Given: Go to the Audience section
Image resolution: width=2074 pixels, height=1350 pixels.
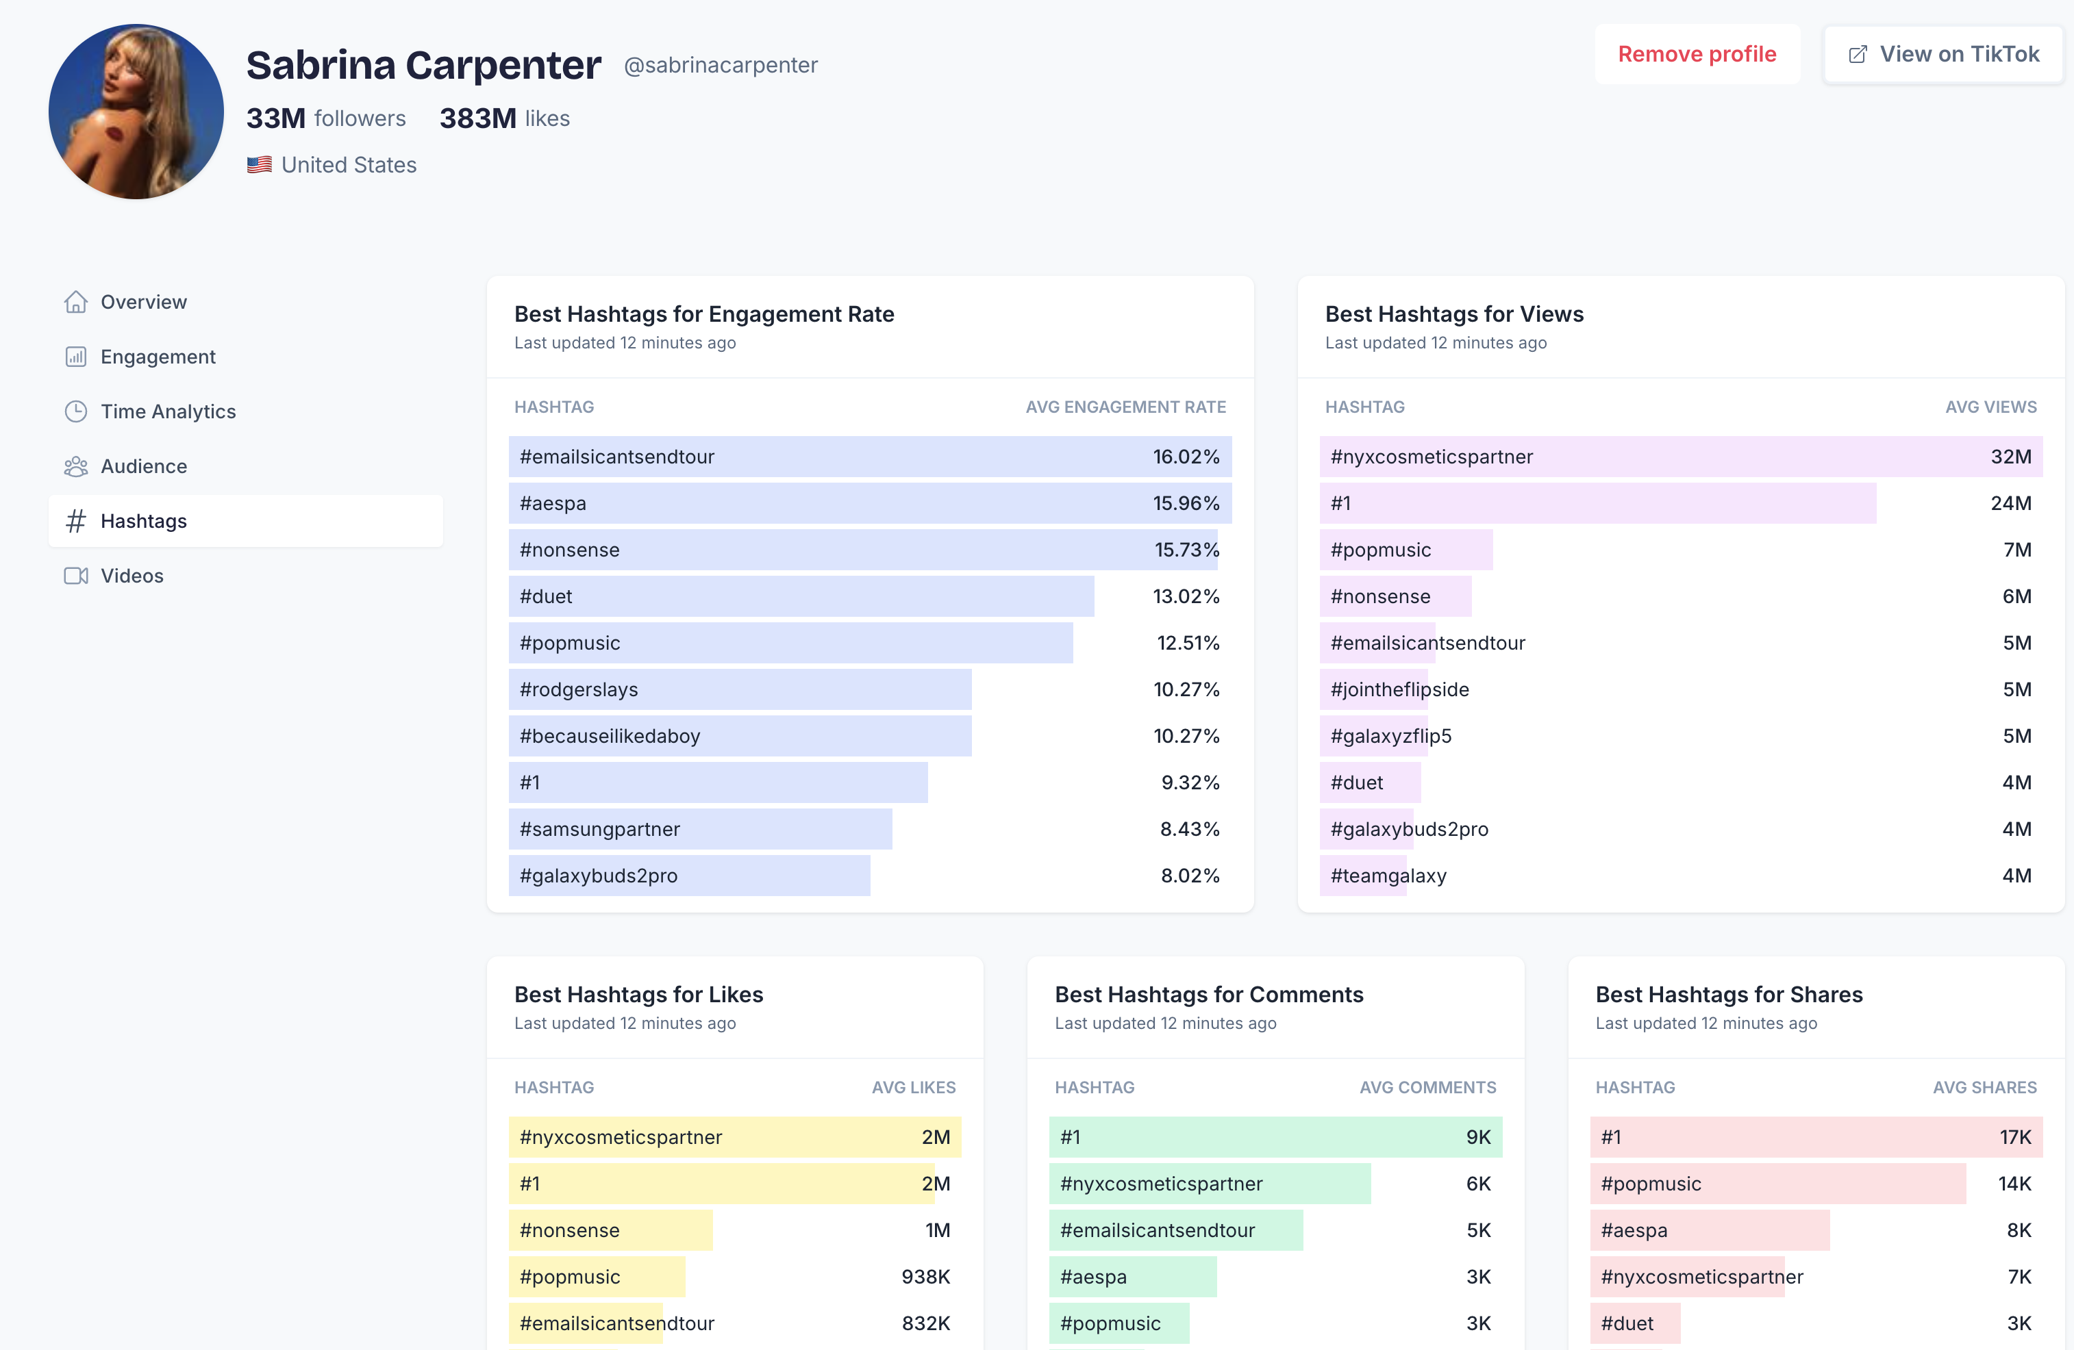Looking at the screenshot, I should [144, 467].
